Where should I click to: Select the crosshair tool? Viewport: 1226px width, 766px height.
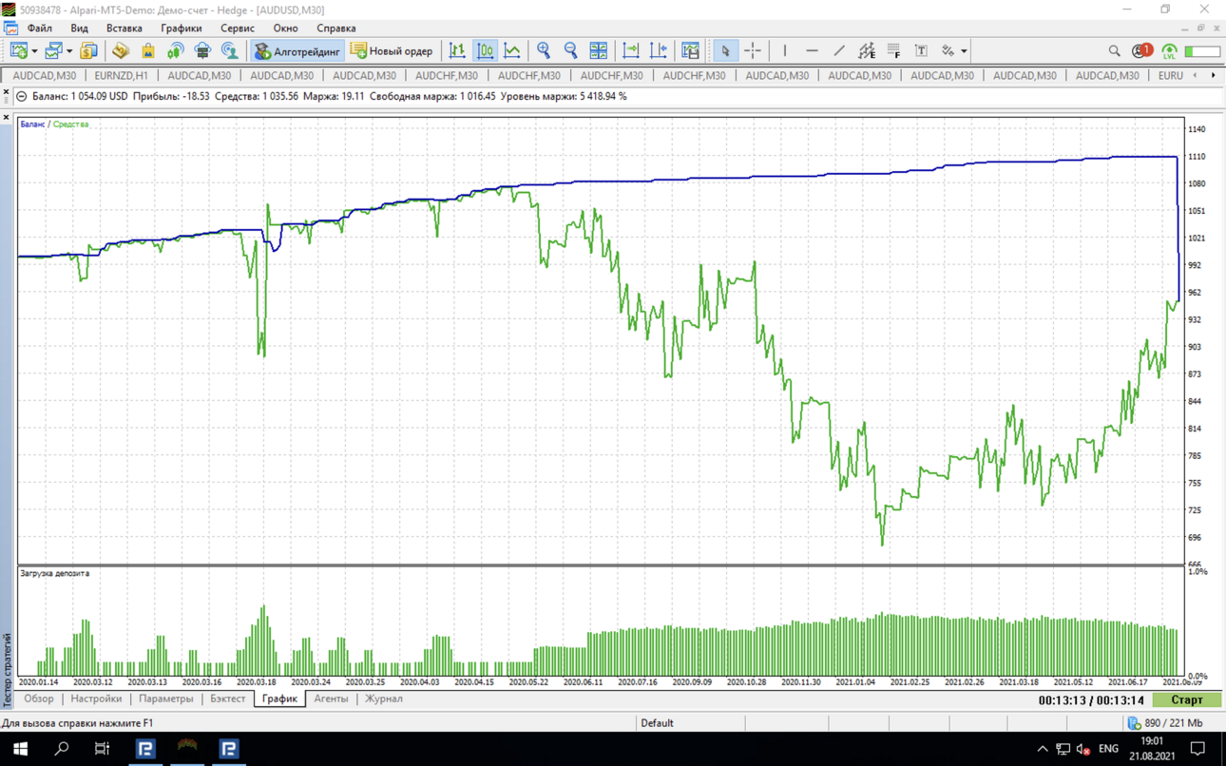753,50
